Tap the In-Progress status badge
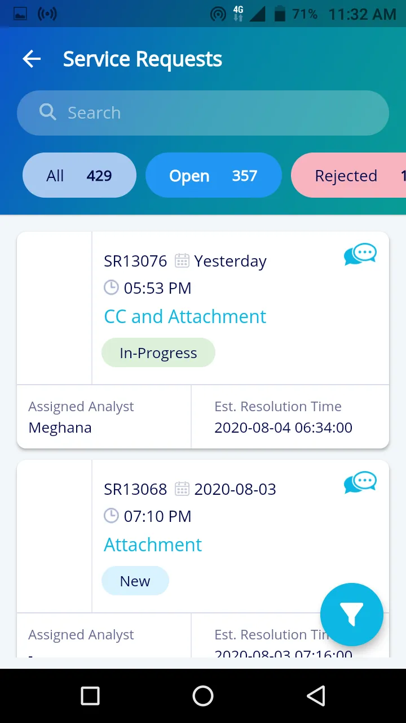This screenshot has height=723, width=406. click(158, 353)
